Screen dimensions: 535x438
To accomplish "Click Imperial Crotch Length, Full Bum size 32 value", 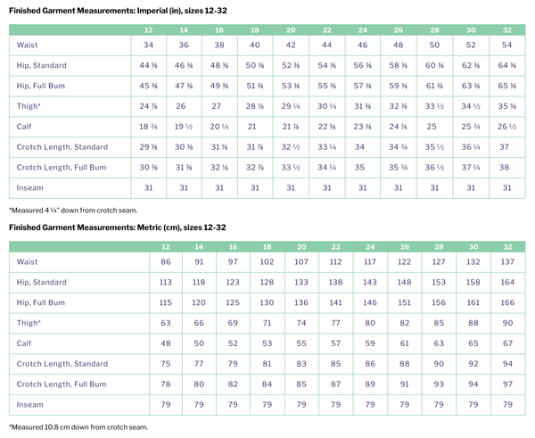I will click(506, 167).
